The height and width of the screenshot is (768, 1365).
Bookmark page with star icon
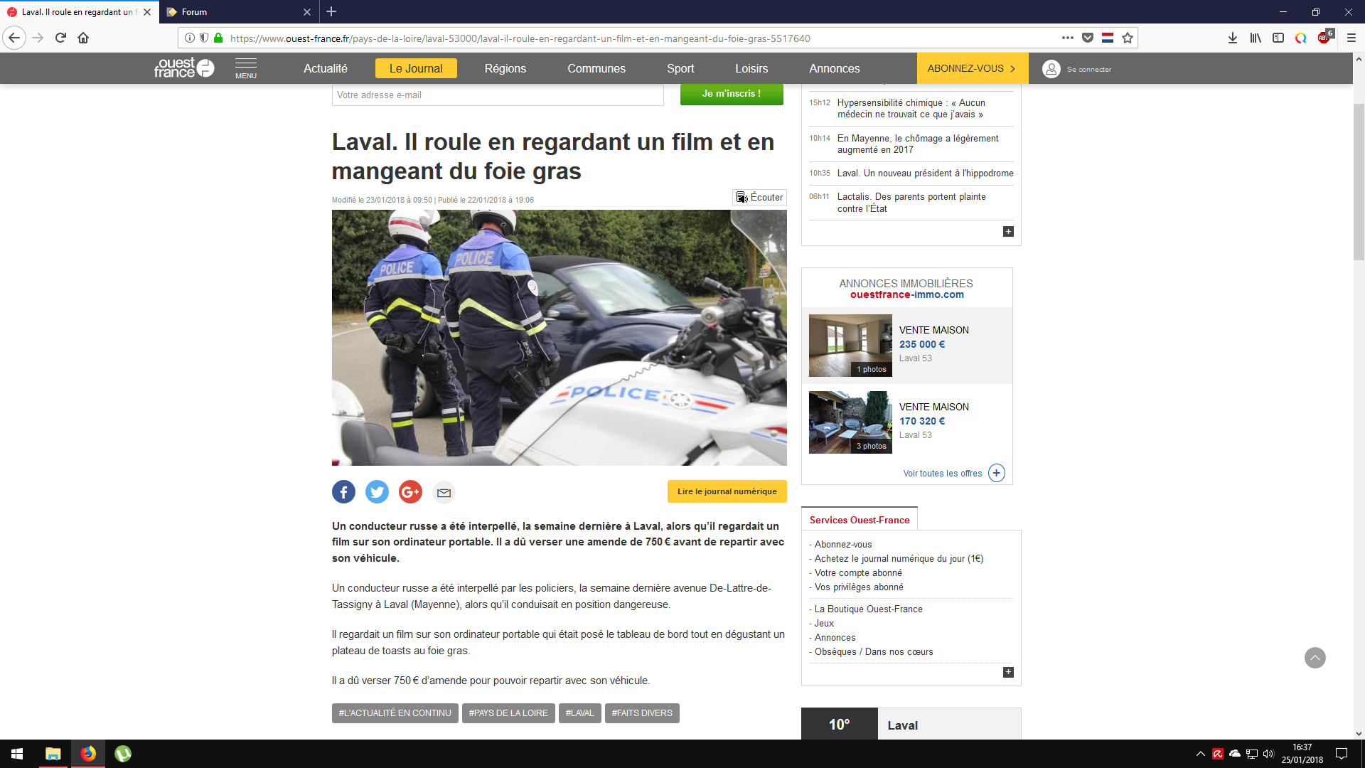pyautogui.click(x=1127, y=38)
